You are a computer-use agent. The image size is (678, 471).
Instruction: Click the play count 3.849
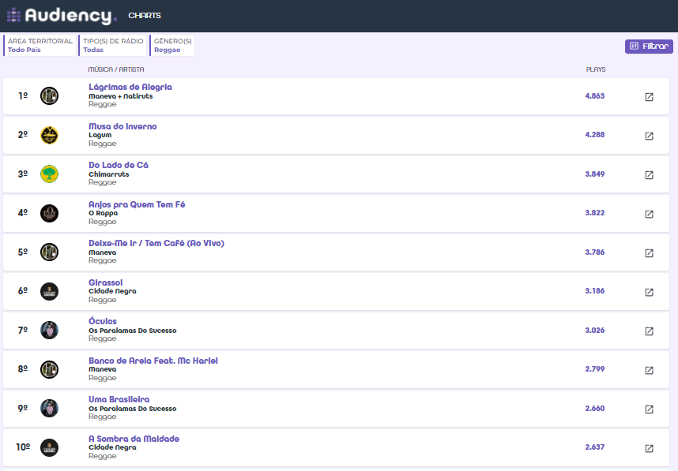point(595,174)
